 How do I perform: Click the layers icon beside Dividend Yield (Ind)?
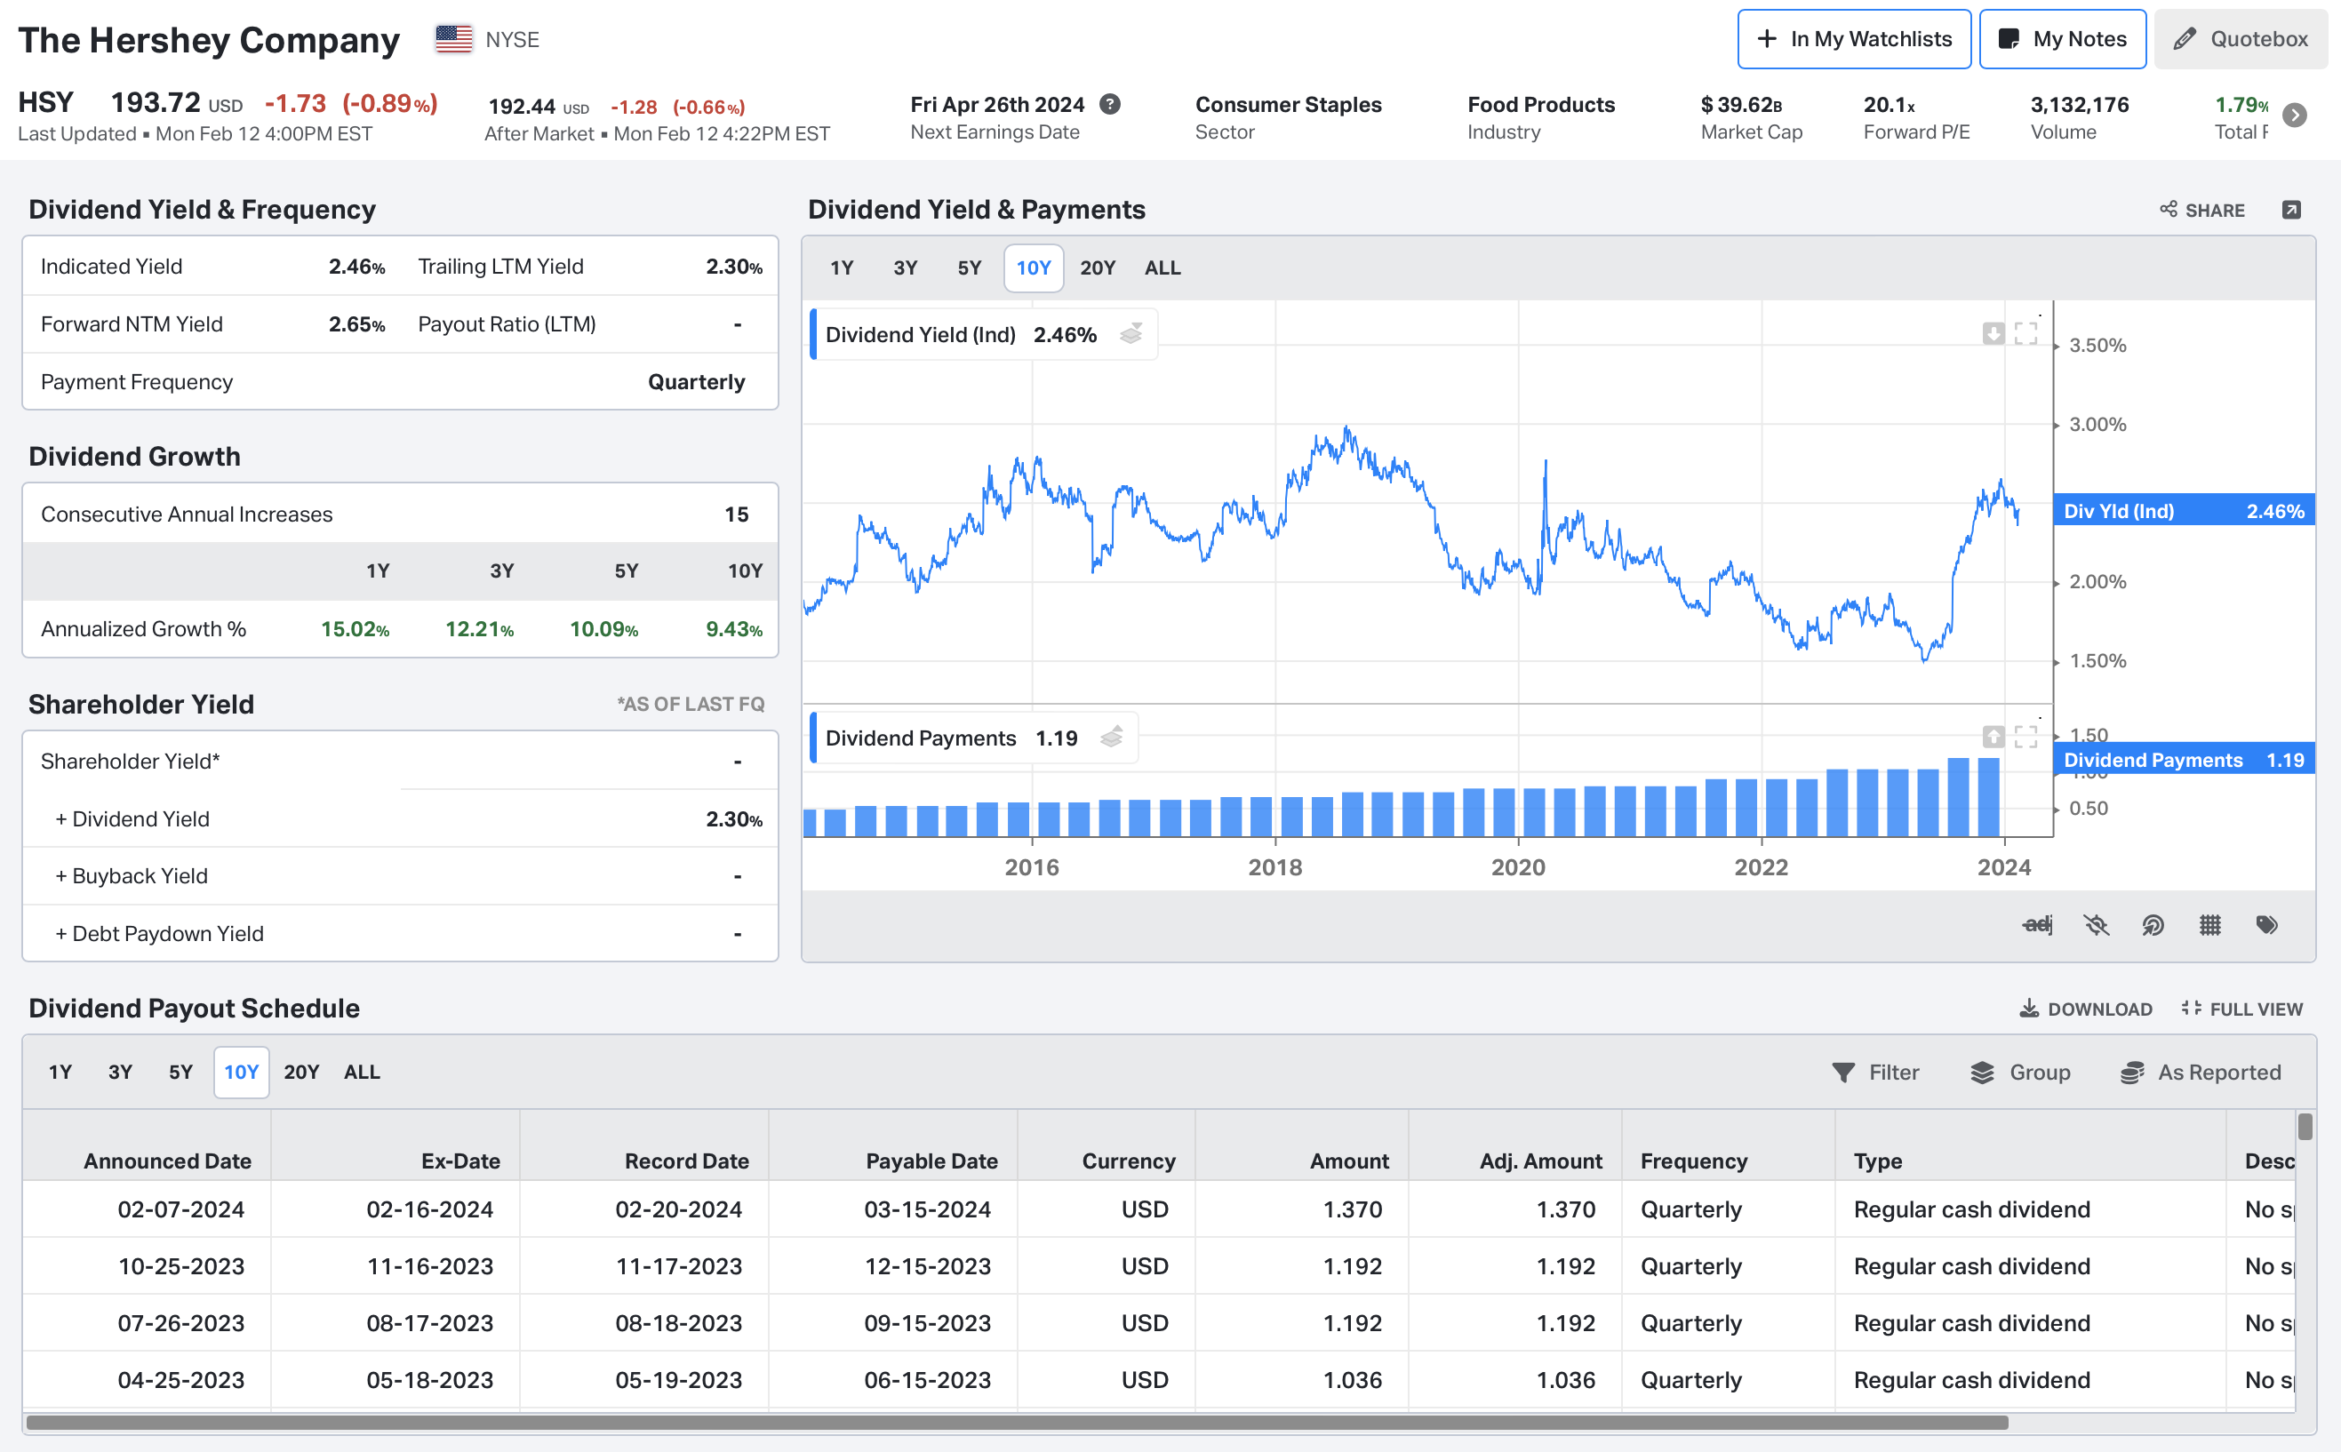click(x=1131, y=333)
